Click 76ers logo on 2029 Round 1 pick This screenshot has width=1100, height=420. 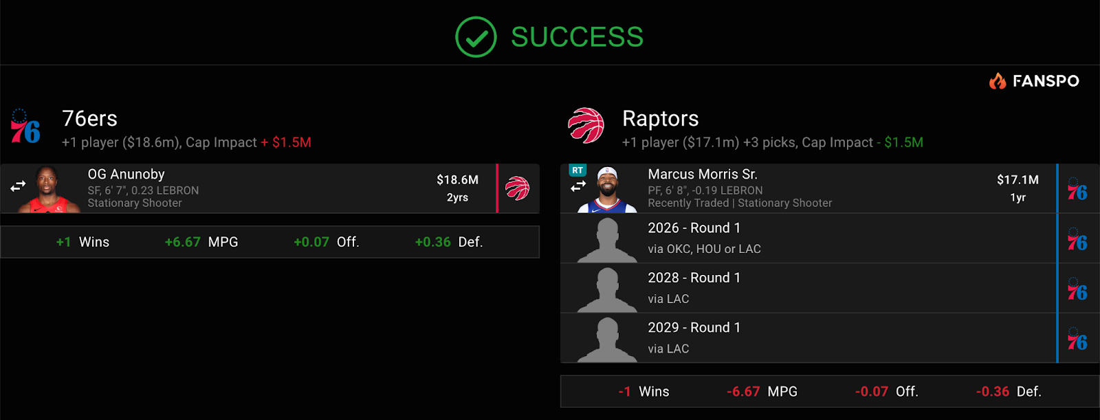pos(1077,339)
